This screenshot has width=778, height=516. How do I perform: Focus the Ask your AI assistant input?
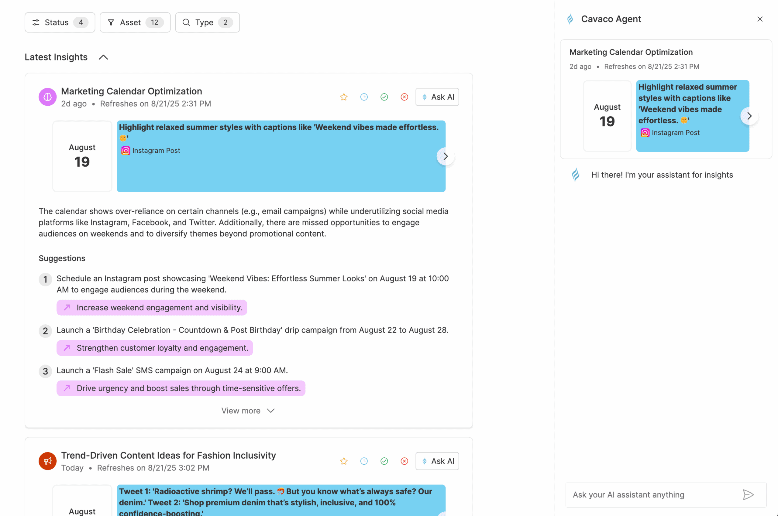(x=652, y=495)
